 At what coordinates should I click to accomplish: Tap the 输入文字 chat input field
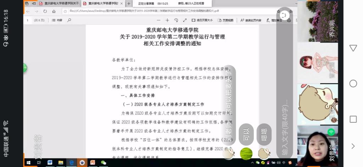[284, 127]
